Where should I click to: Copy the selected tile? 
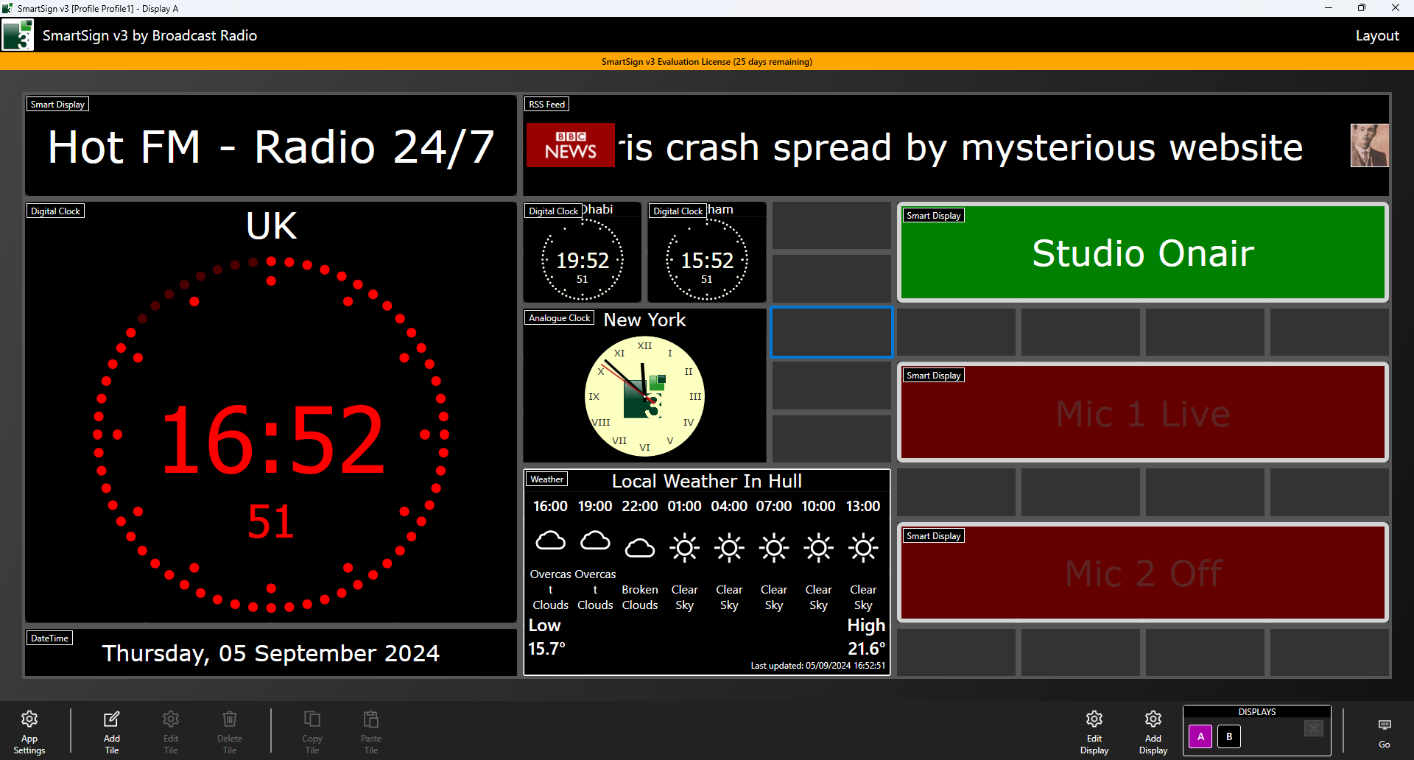pos(312,731)
